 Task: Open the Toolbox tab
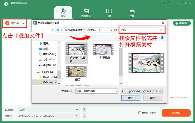tap(132, 13)
